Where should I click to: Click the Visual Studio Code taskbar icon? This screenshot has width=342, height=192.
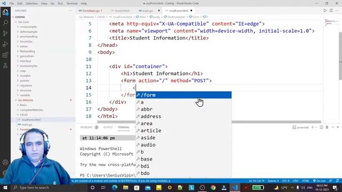[x=235, y=187]
